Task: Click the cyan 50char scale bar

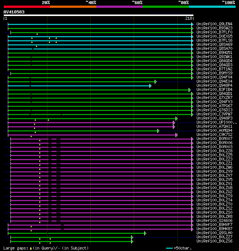Action: coord(169,248)
